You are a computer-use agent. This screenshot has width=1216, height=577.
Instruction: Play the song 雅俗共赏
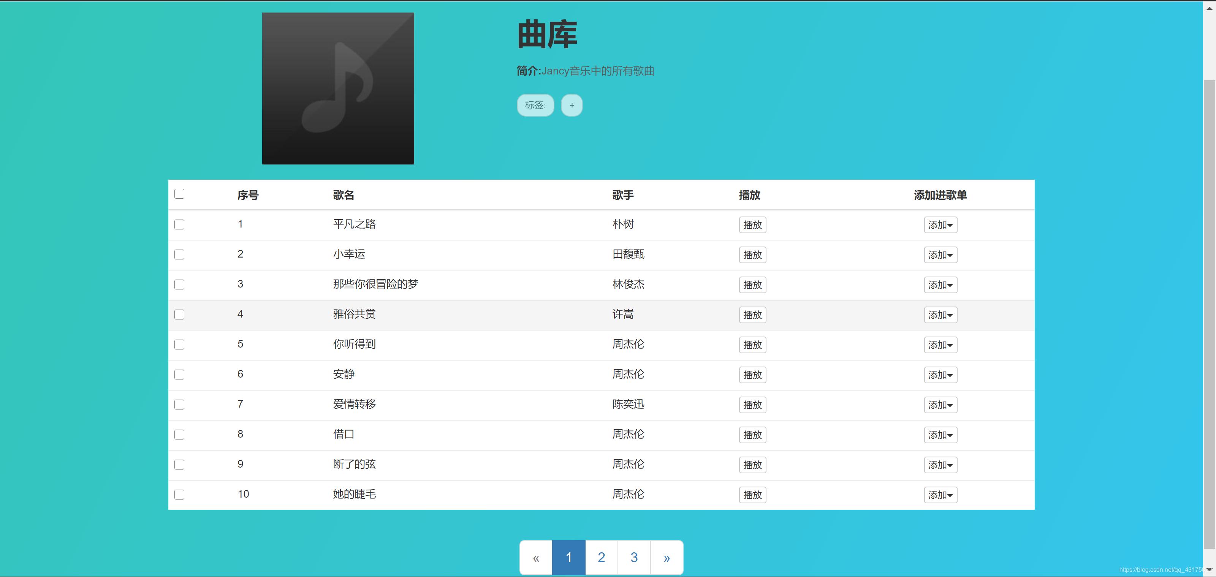coord(752,315)
